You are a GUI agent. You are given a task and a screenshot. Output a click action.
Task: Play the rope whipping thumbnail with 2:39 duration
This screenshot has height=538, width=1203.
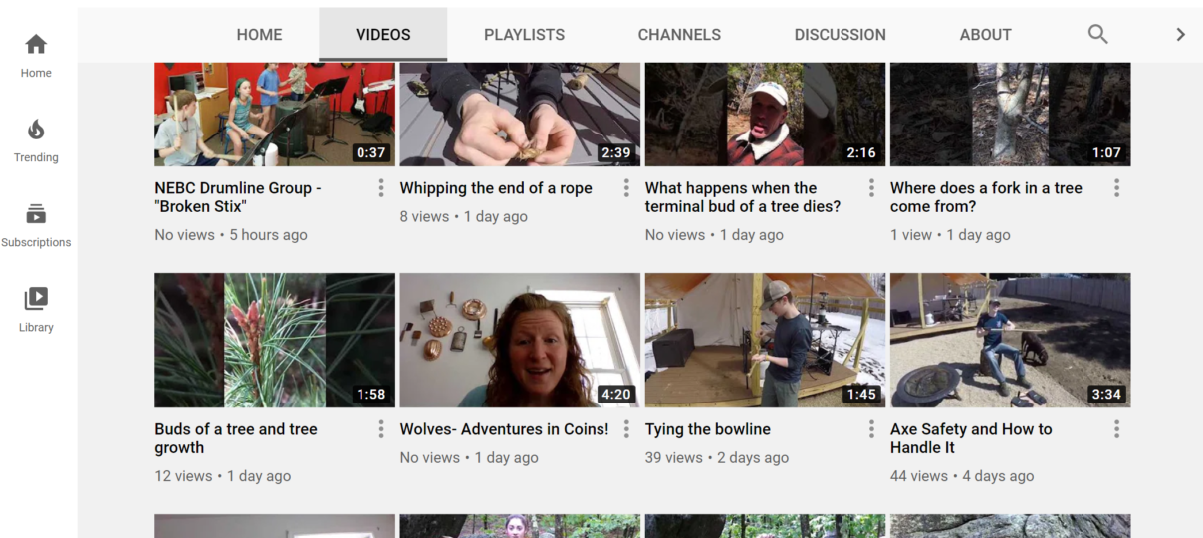click(x=520, y=114)
